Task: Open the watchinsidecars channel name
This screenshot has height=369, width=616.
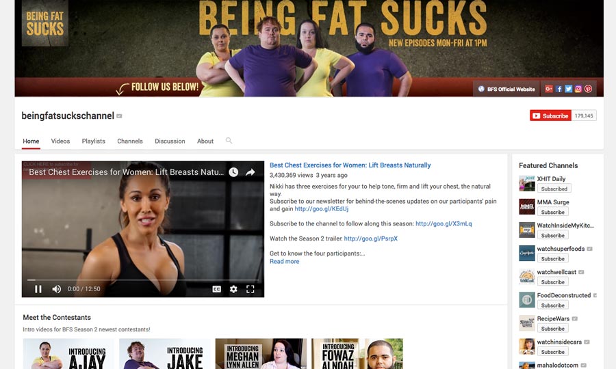Action: coord(559,342)
